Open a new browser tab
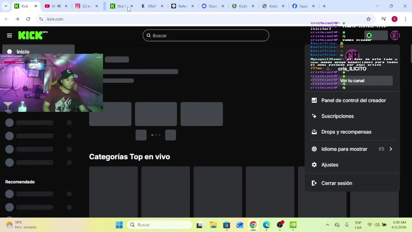Image resolution: width=412 pixels, height=232 pixels. click(x=324, y=6)
